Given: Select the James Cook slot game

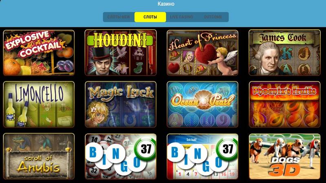Looking at the screenshot, I should coord(284,52).
